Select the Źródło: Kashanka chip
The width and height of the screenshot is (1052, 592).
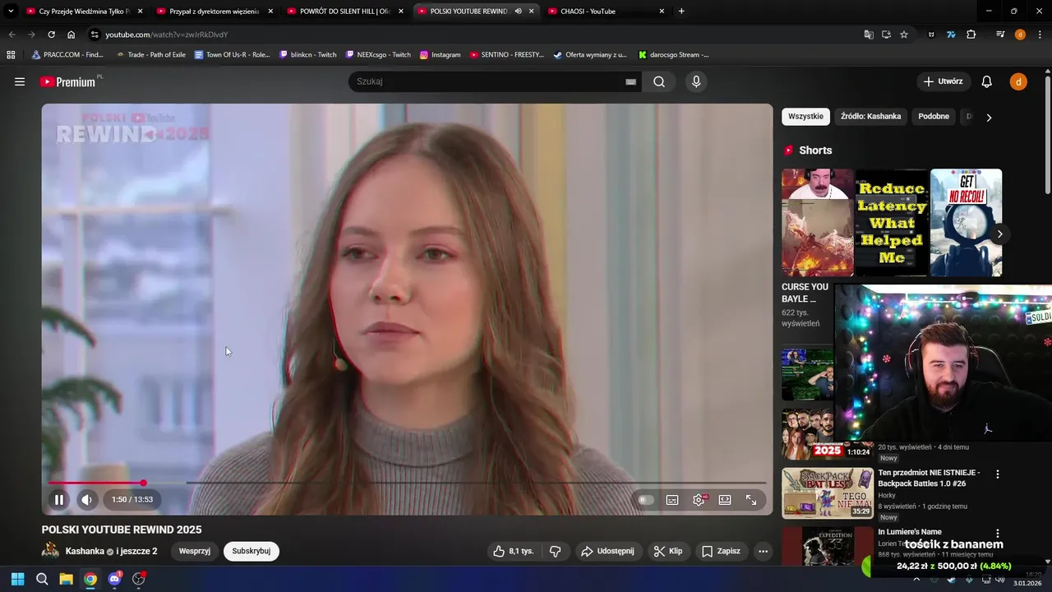pos(870,117)
